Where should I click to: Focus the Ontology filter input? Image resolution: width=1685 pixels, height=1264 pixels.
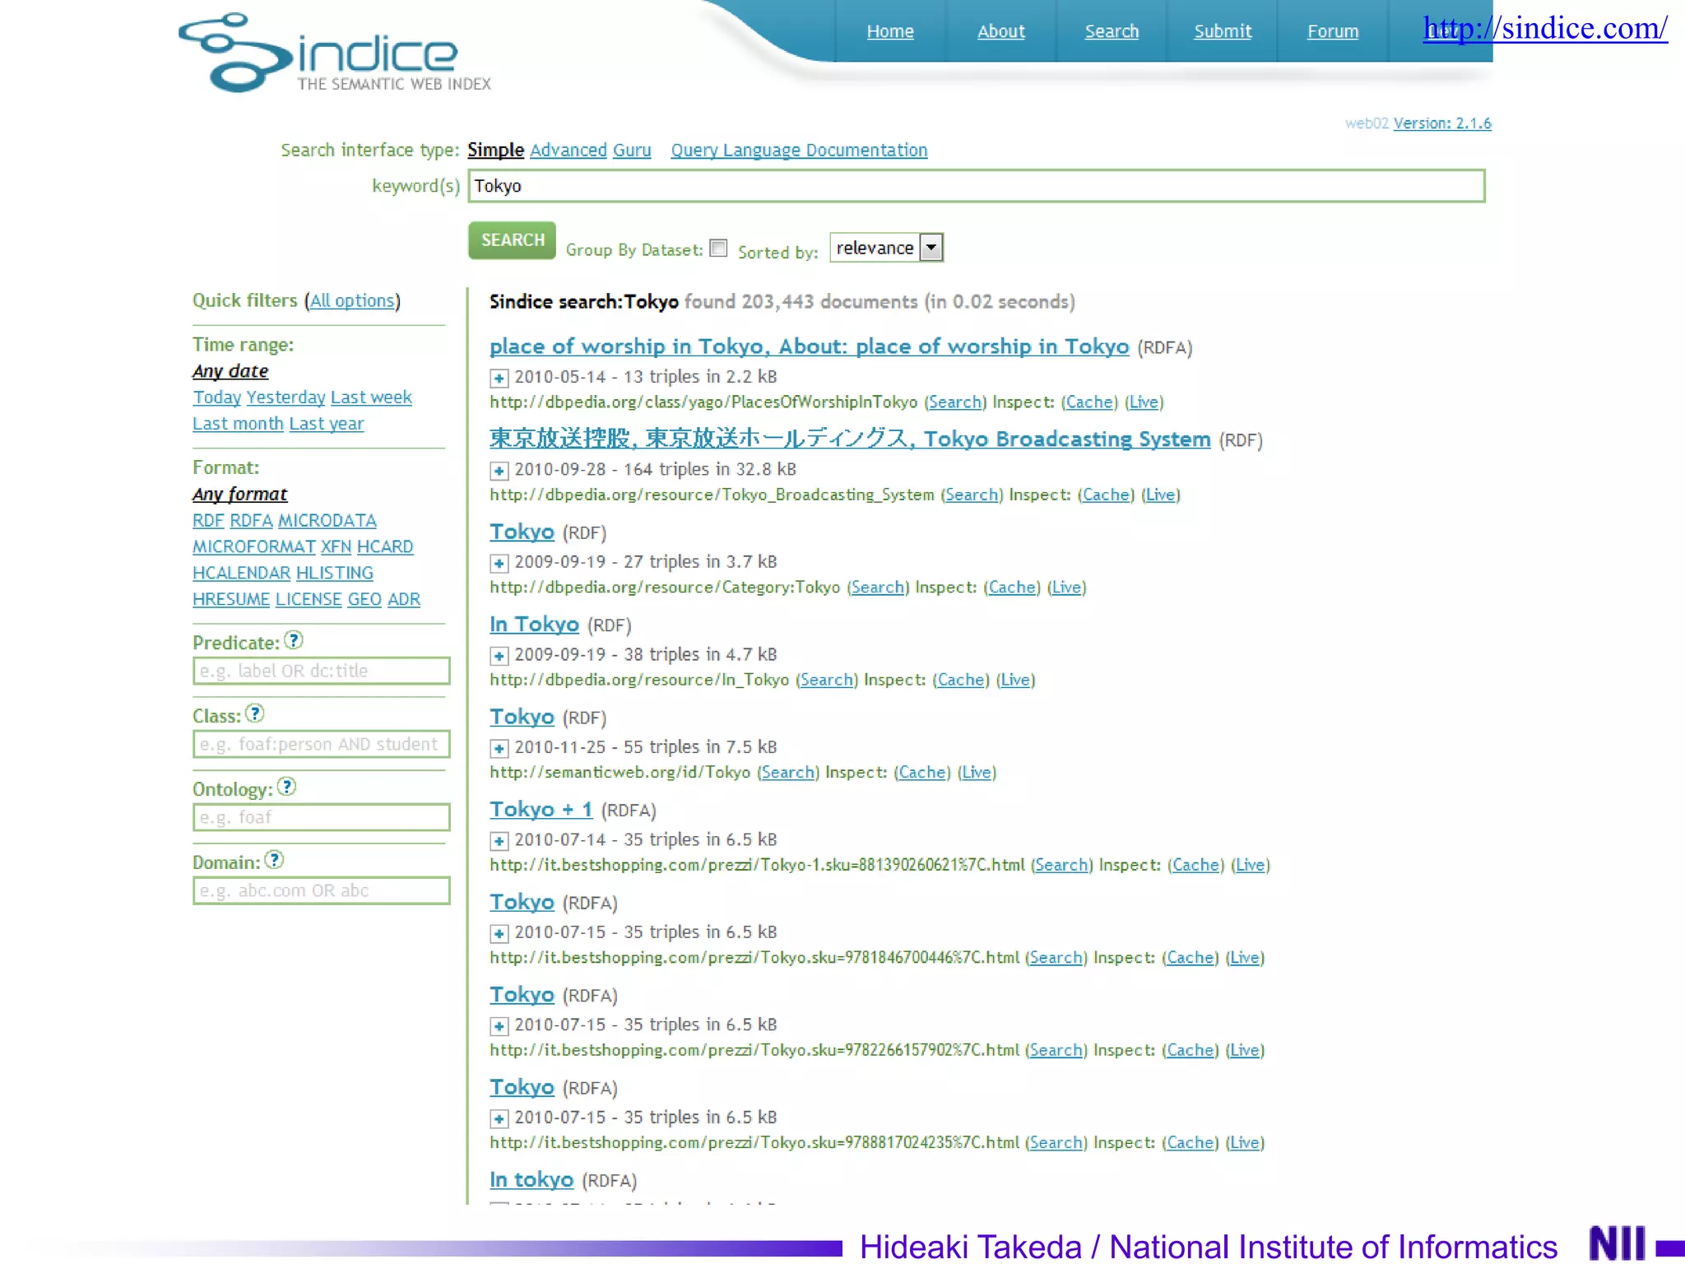(x=321, y=817)
